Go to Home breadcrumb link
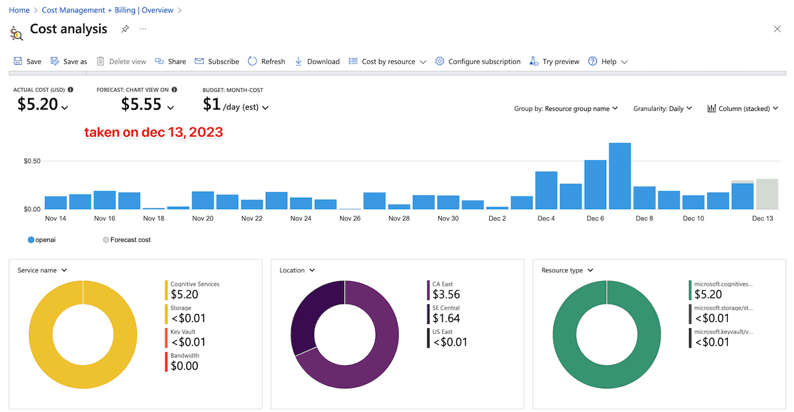This screenshot has height=412, width=794. pyautogui.click(x=19, y=10)
